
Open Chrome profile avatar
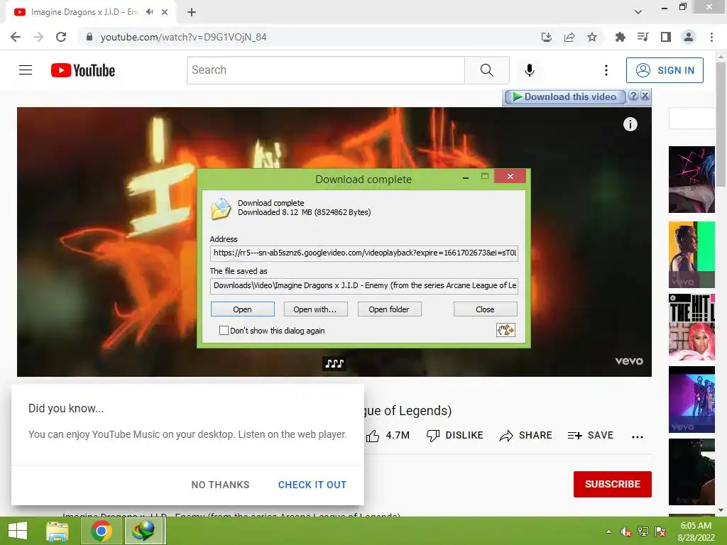pos(689,37)
